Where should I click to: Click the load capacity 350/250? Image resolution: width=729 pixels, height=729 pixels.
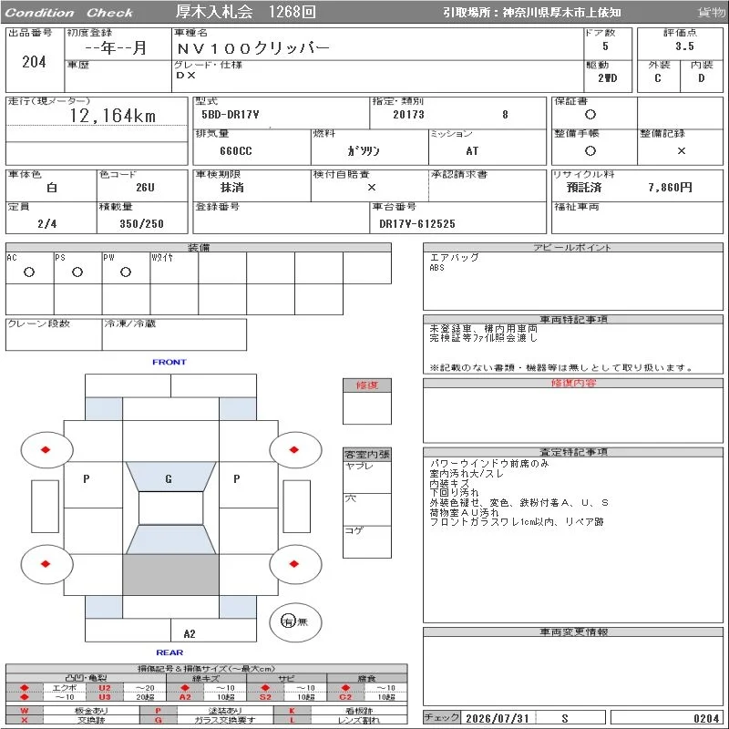pos(142,223)
